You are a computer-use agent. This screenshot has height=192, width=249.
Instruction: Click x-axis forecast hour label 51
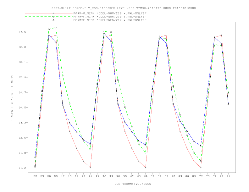(x=152, y=176)
